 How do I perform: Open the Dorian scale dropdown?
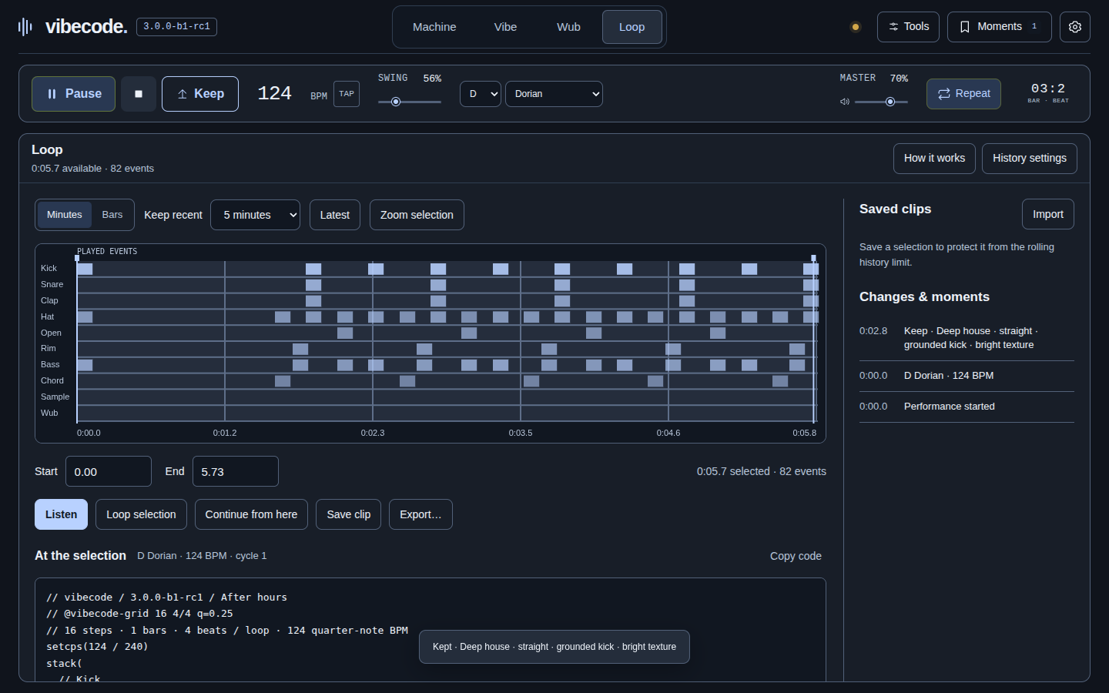pos(554,94)
